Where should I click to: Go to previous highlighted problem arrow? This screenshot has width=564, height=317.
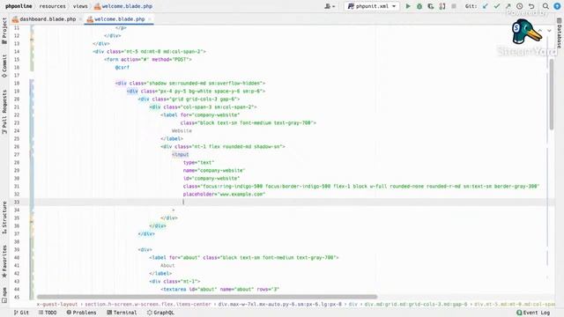pos(540,31)
